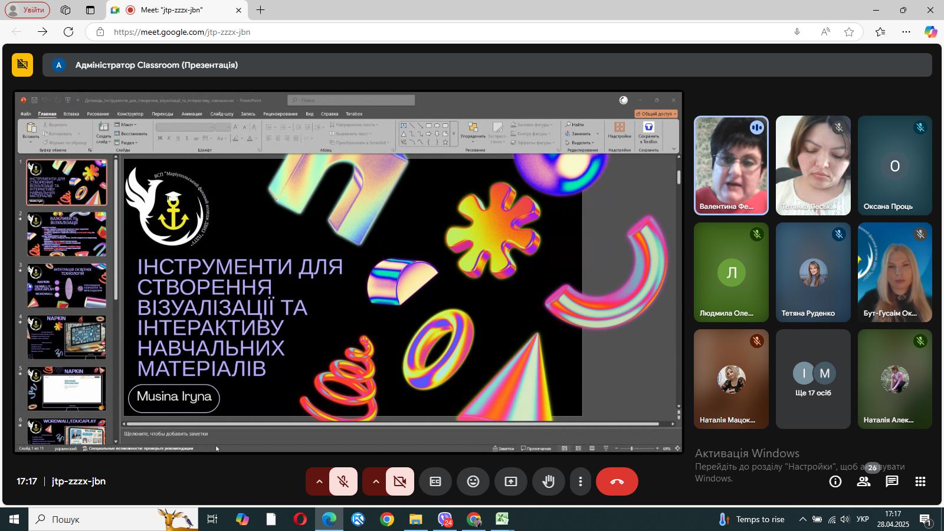Open the emoji reactions button
This screenshot has height=531, width=944.
pyautogui.click(x=473, y=481)
